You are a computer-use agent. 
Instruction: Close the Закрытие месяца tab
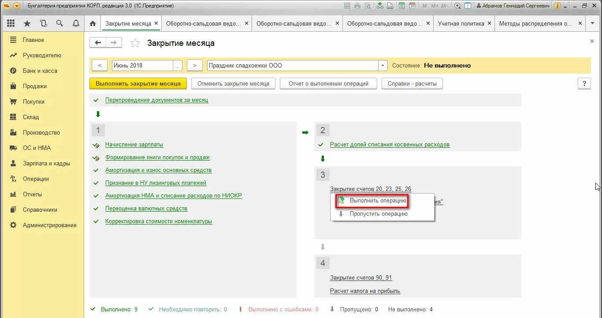[x=156, y=24]
